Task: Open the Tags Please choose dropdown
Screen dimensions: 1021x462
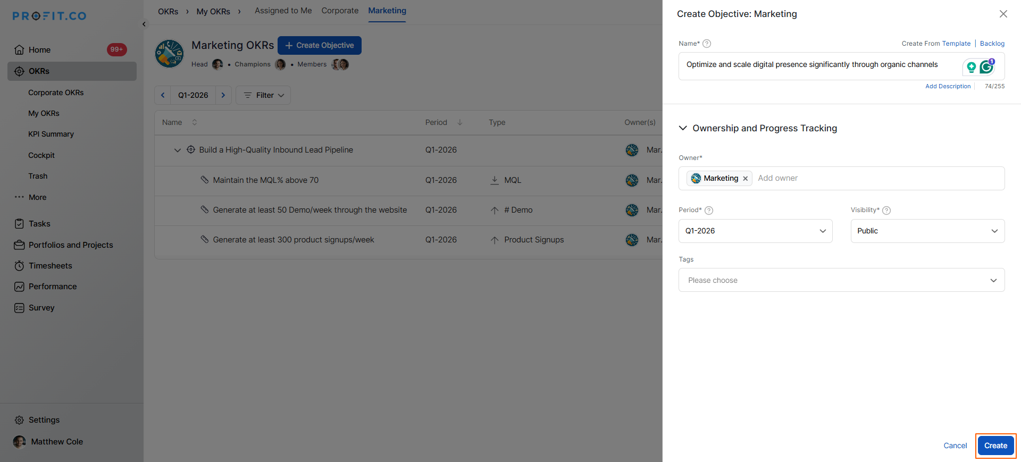Action: point(841,280)
